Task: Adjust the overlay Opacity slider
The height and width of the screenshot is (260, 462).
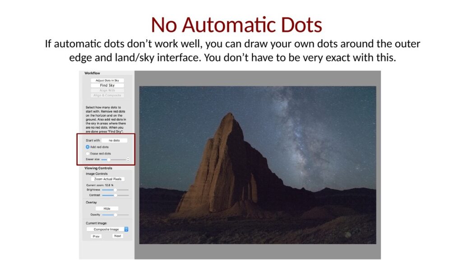Action: coord(115,214)
